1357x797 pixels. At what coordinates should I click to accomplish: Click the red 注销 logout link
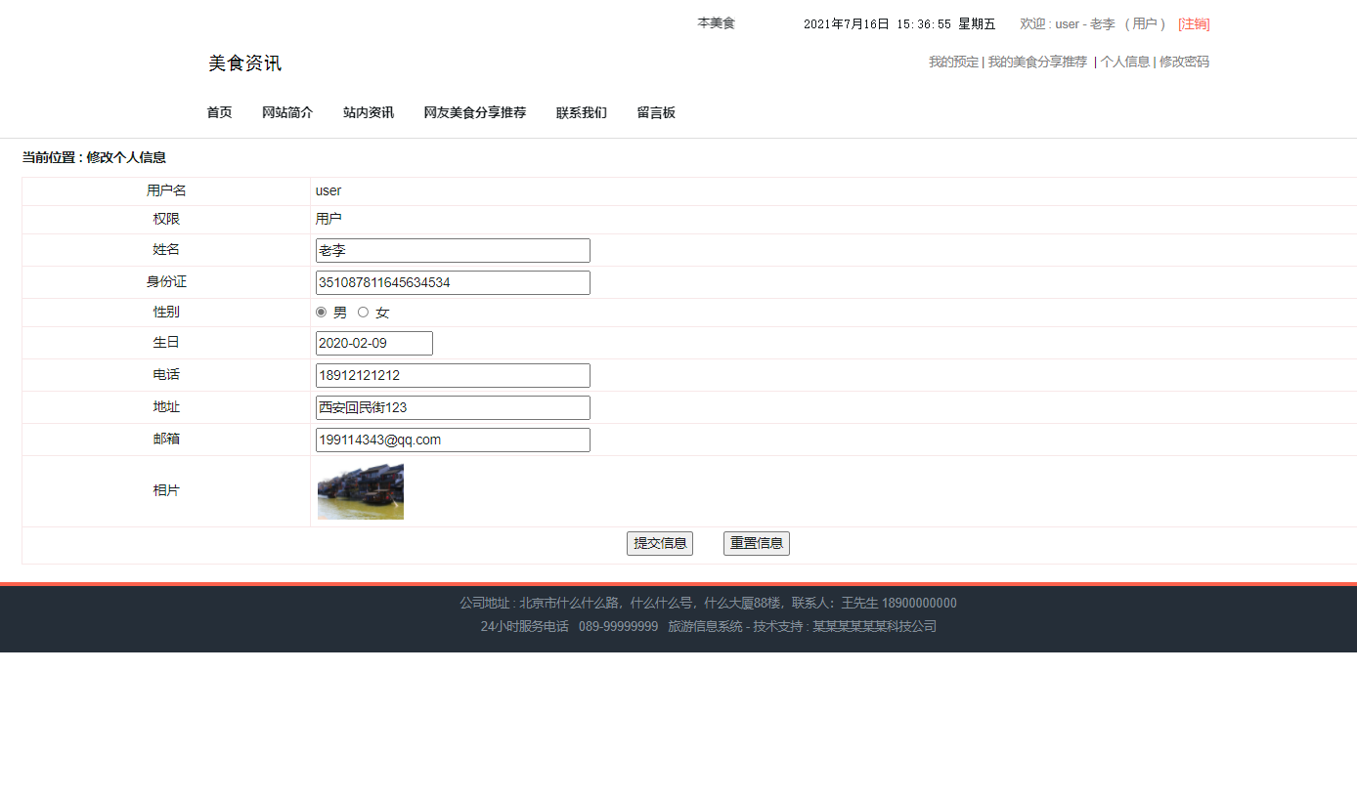tap(1194, 23)
